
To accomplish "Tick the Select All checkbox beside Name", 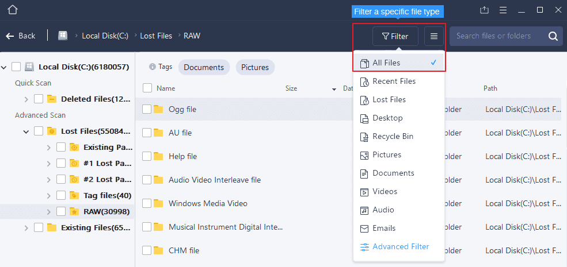I will coord(147,88).
